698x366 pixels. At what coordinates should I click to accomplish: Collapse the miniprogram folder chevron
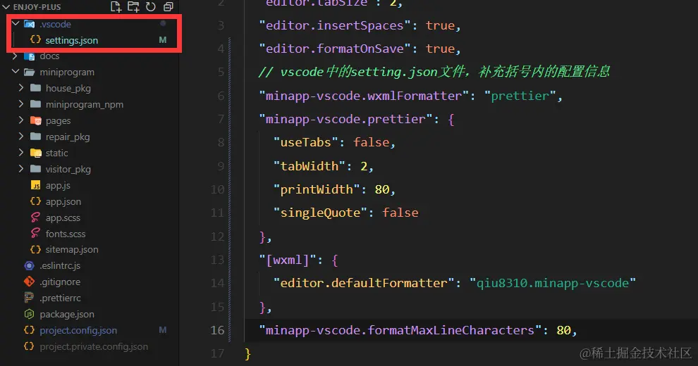[x=16, y=72]
